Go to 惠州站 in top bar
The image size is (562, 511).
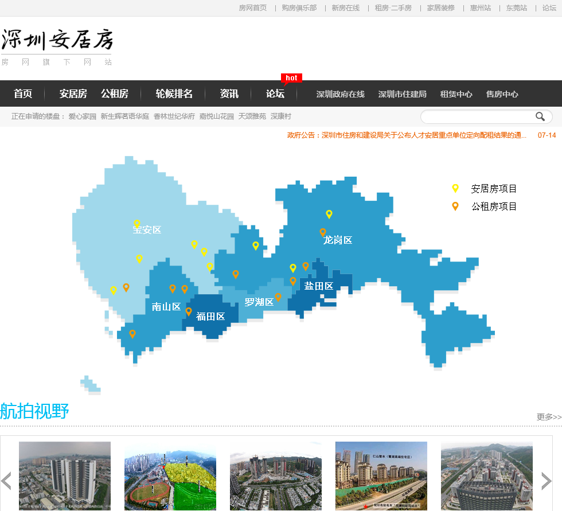click(x=481, y=8)
